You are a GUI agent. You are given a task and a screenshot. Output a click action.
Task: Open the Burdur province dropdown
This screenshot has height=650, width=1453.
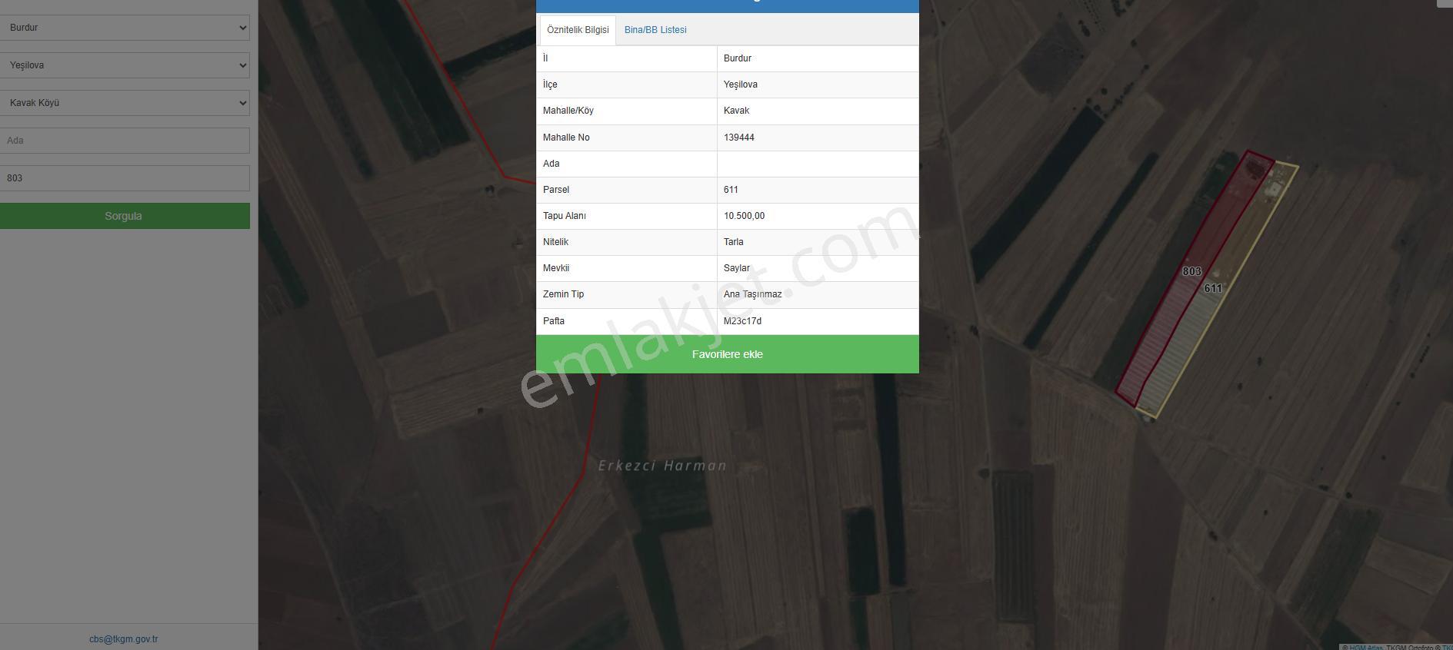[125, 28]
